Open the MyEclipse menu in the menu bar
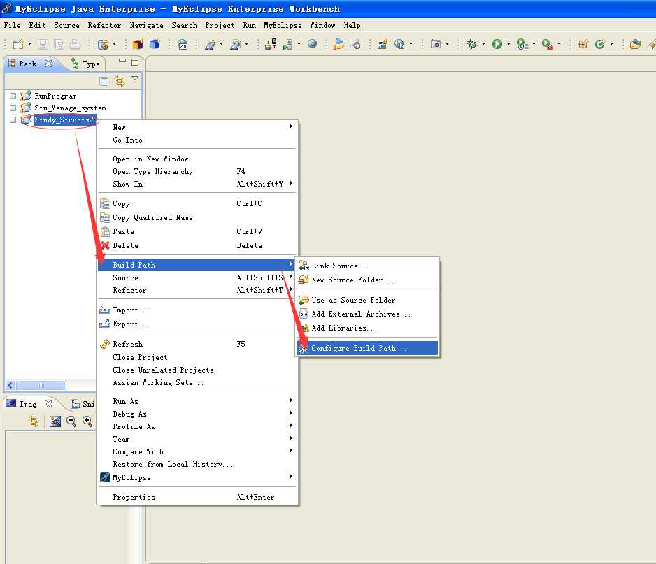The width and height of the screenshot is (656, 564). pyautogui.click(x=283, y=25)
